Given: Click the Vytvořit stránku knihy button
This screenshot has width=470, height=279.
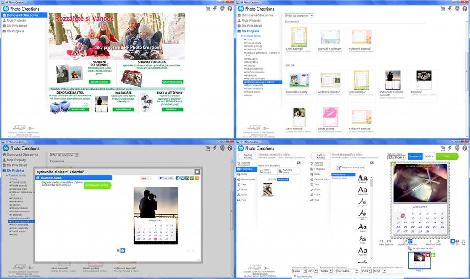Looking at the screenshot, I should (x=173, y=82).
